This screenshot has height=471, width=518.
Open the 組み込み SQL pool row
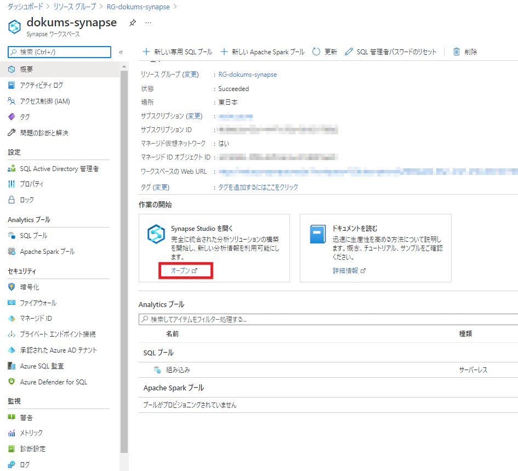point(328,370)
